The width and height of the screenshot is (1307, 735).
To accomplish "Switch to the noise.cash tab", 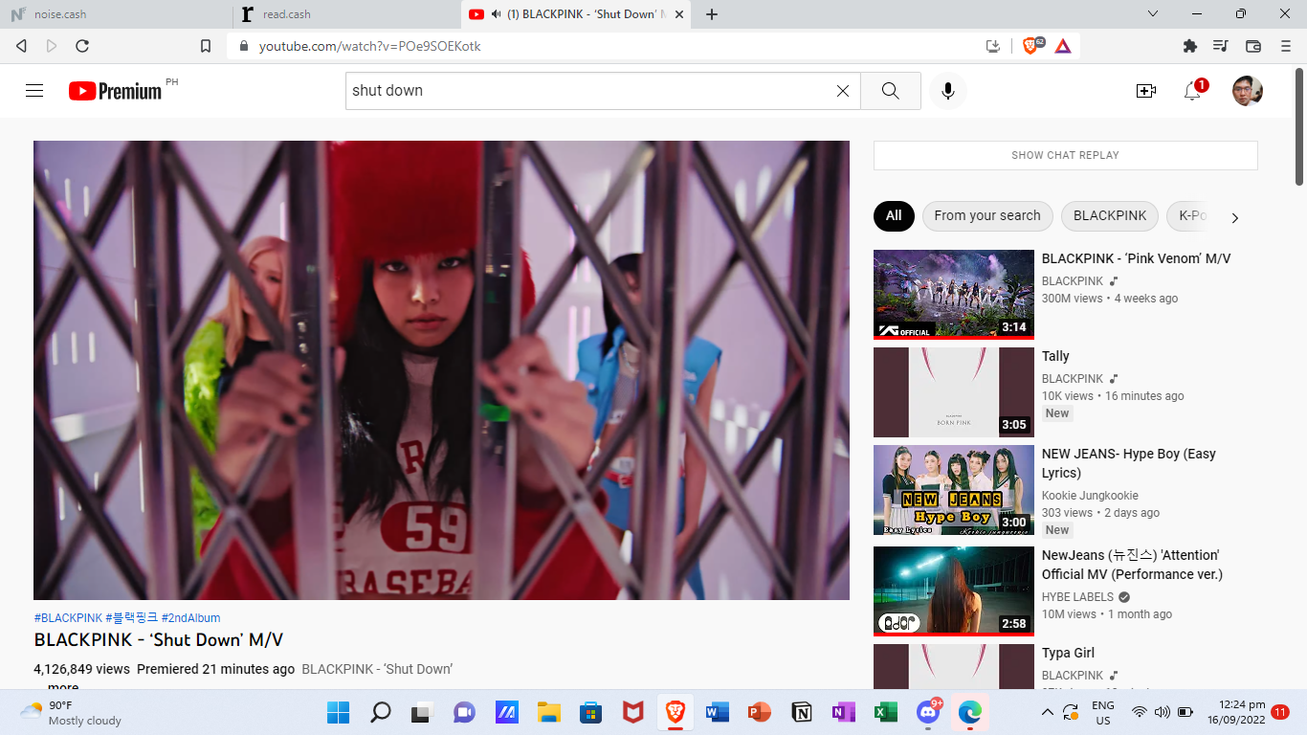I will (117, 14).
